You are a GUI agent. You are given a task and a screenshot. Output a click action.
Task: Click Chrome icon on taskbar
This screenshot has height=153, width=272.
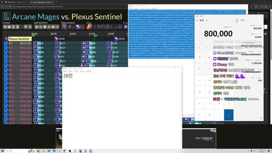point(64,151)
